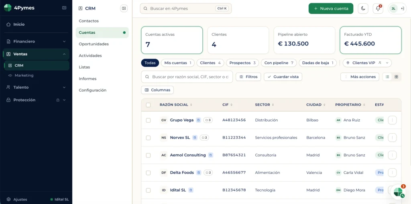
Task: Sort by CIF column
Action: tap(228, 105)
